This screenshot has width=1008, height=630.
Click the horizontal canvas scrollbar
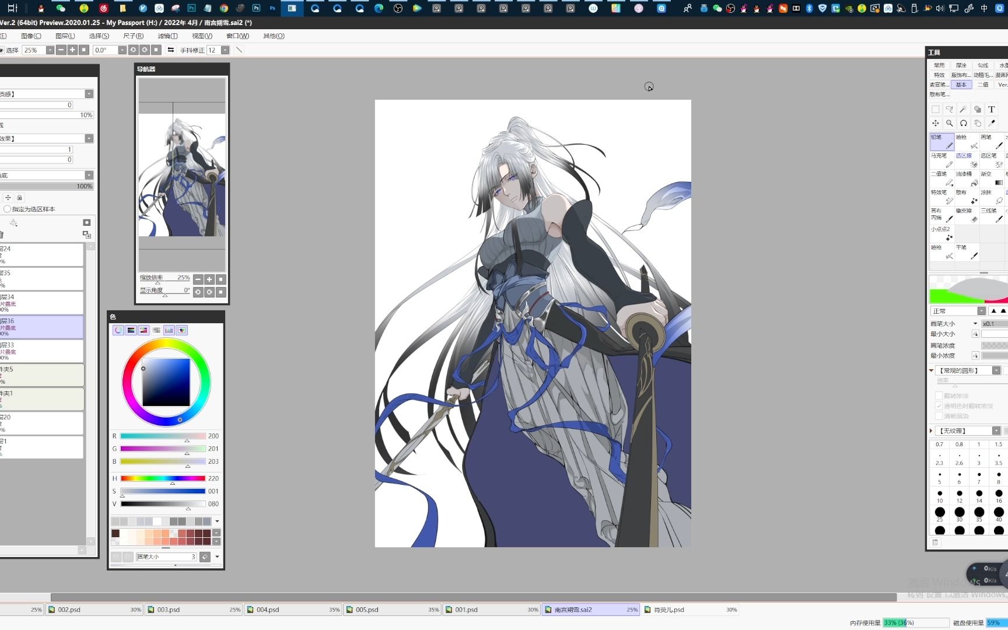pyautogui.click(x=473, y=597)
